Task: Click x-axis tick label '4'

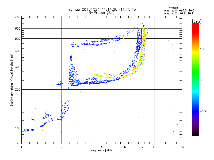Action: pos(102,147)
